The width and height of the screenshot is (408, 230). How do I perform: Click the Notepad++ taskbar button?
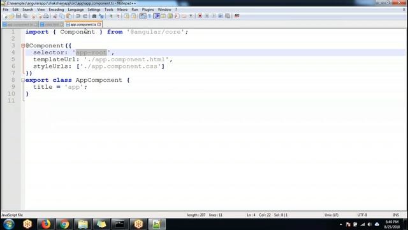pyautogui.click(x=157, y=224)
